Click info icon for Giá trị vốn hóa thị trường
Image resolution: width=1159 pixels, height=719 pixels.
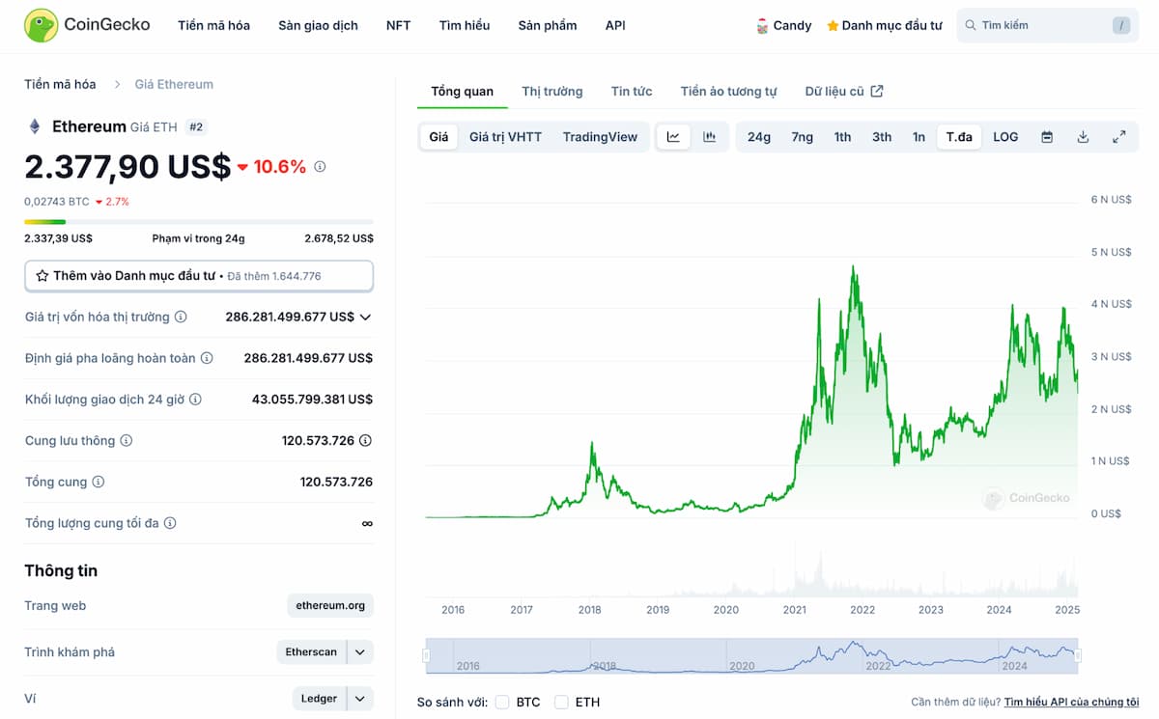click(181, 317)
